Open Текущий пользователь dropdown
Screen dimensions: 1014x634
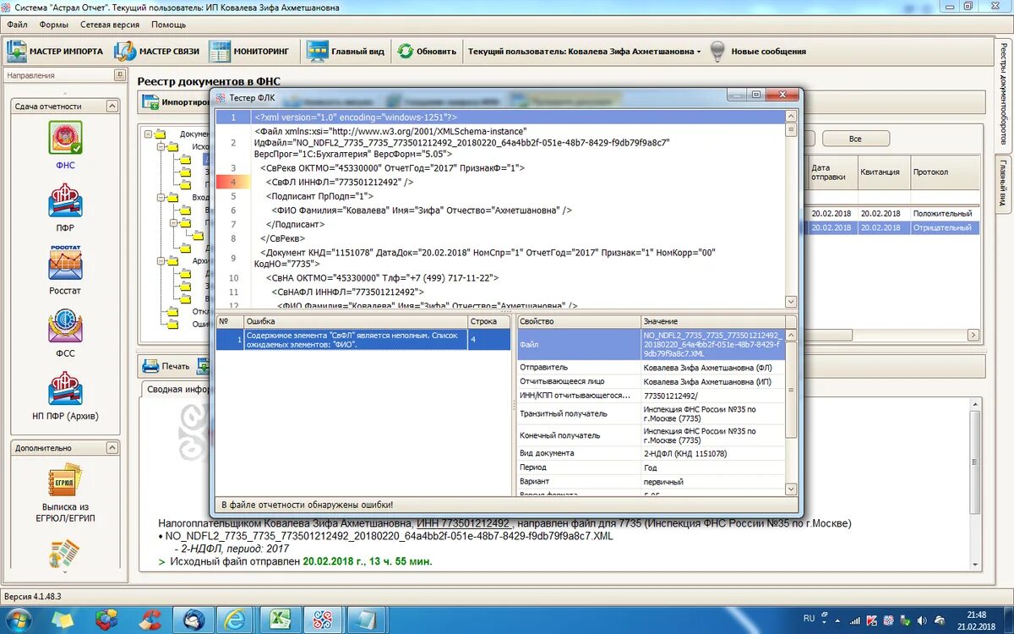[585, 52]
